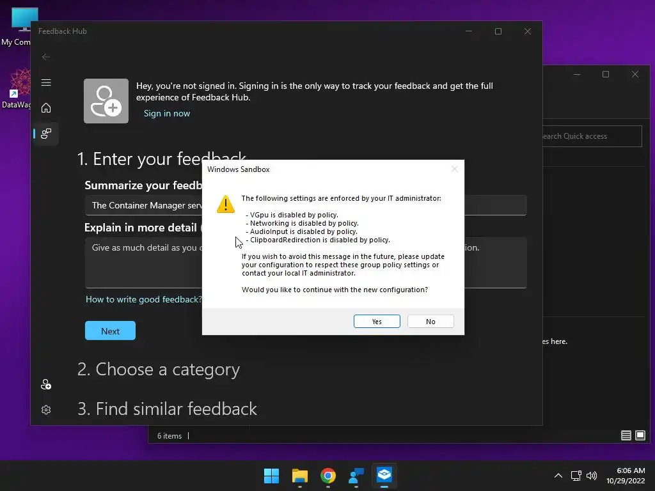This screenshot has height=491, width=655.
Task: Switch File Explorer to large icons view
Action: [x=640, y=435]
